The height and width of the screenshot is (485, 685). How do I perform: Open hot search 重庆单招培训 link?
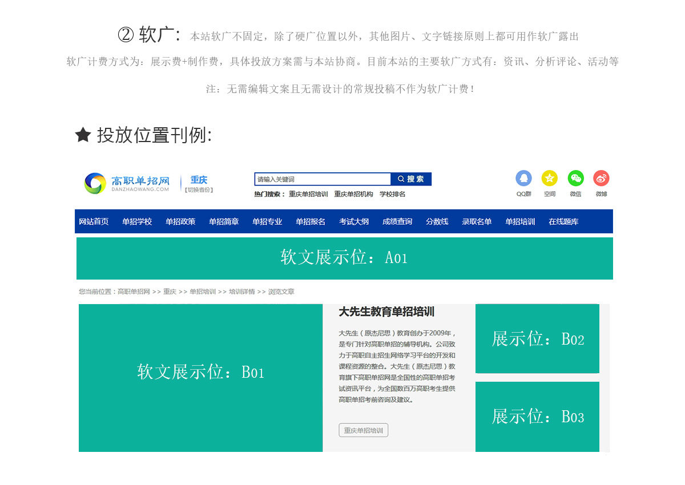click(x=308, y=194)
